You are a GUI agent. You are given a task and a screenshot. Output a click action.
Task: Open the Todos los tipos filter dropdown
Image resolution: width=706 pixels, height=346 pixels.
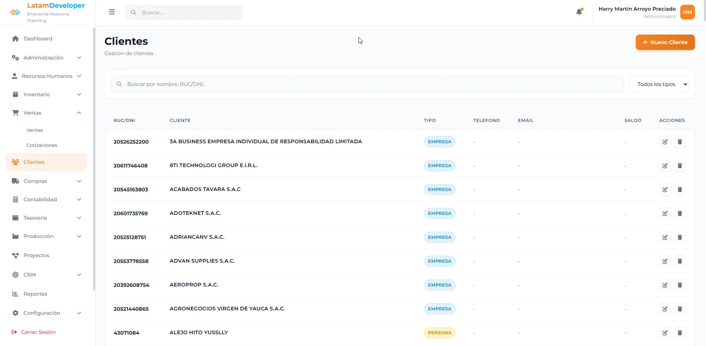[659, 84]
